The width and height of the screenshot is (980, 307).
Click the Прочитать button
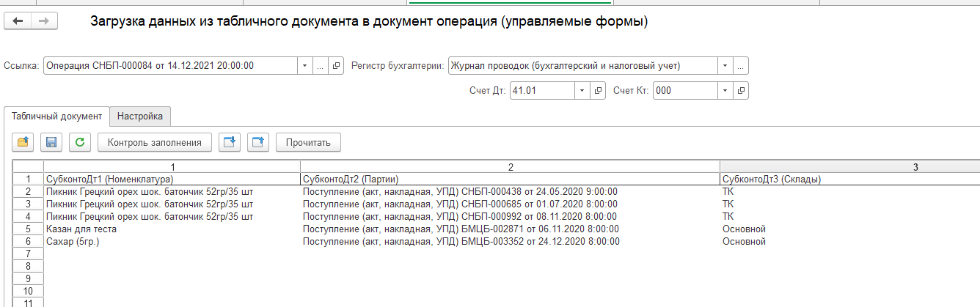308,142
